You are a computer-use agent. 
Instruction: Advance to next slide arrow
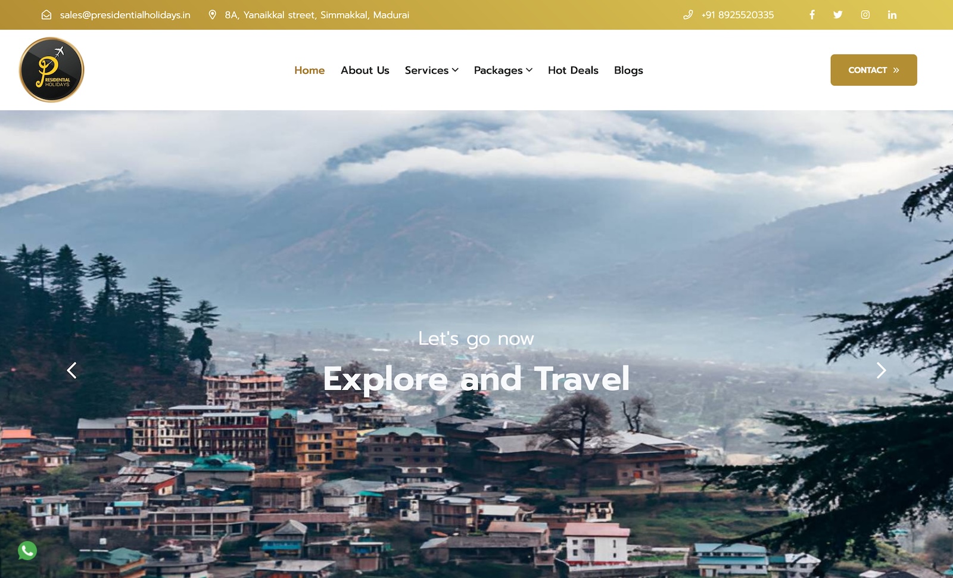tap(882, 371)
